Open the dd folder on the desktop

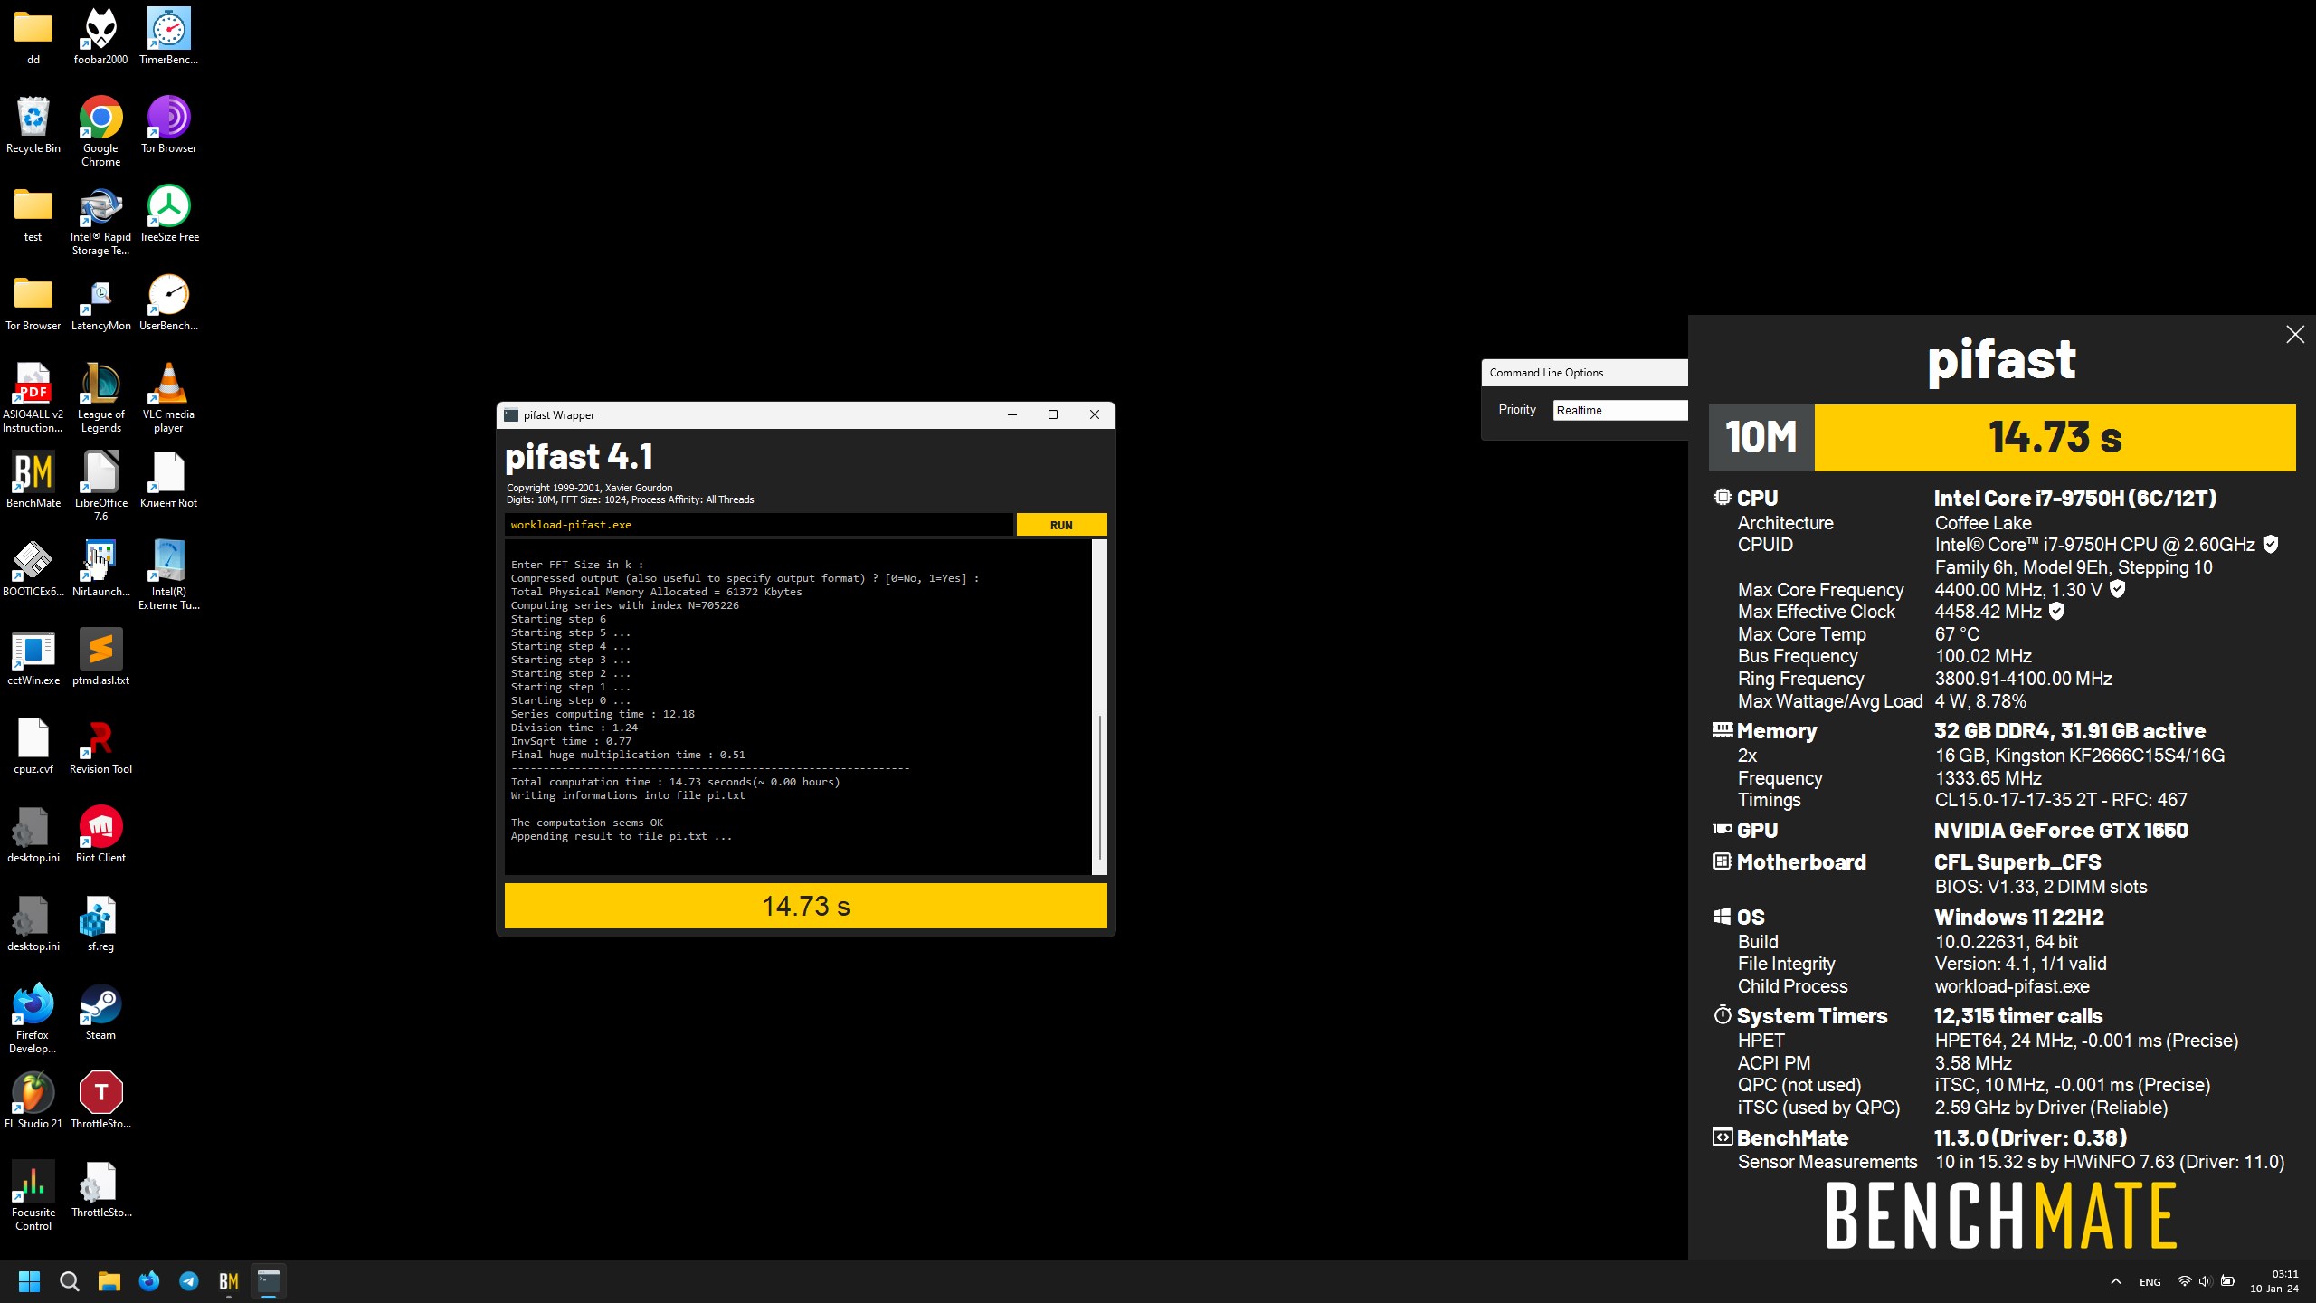point(33,36)
